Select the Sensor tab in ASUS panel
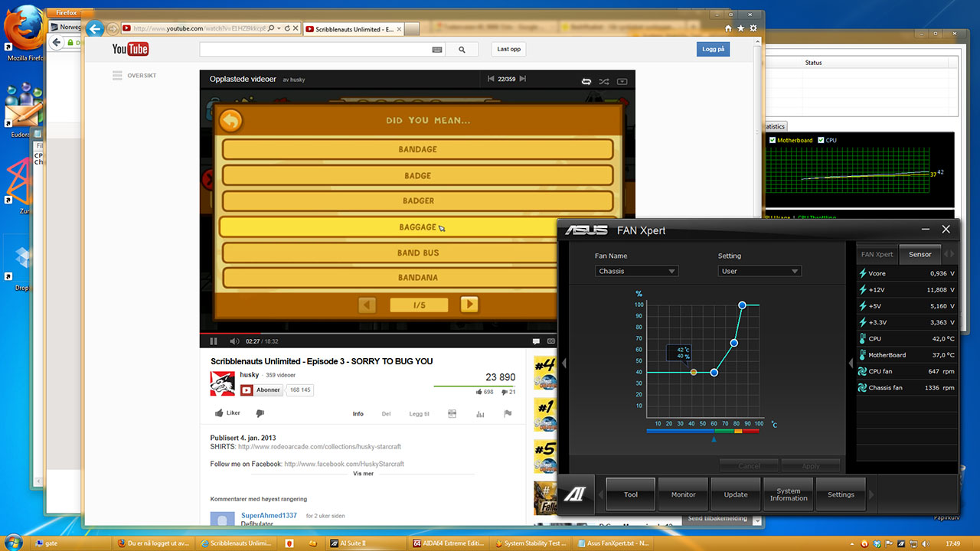The image size is (980, 551). (920, 254)
